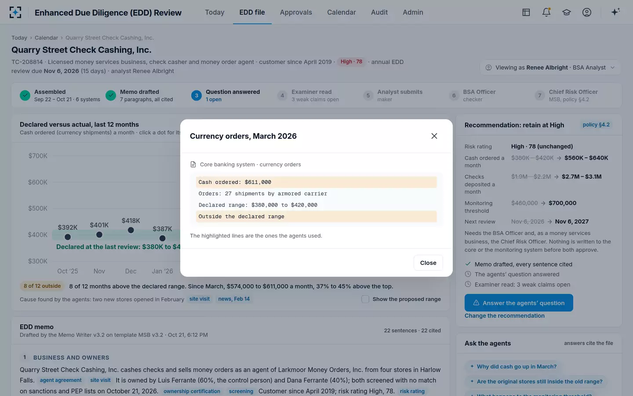Viewport: 633px width, 396px height.
Task: Select step 4 Examiner read circle
Action: coord(282,95)
